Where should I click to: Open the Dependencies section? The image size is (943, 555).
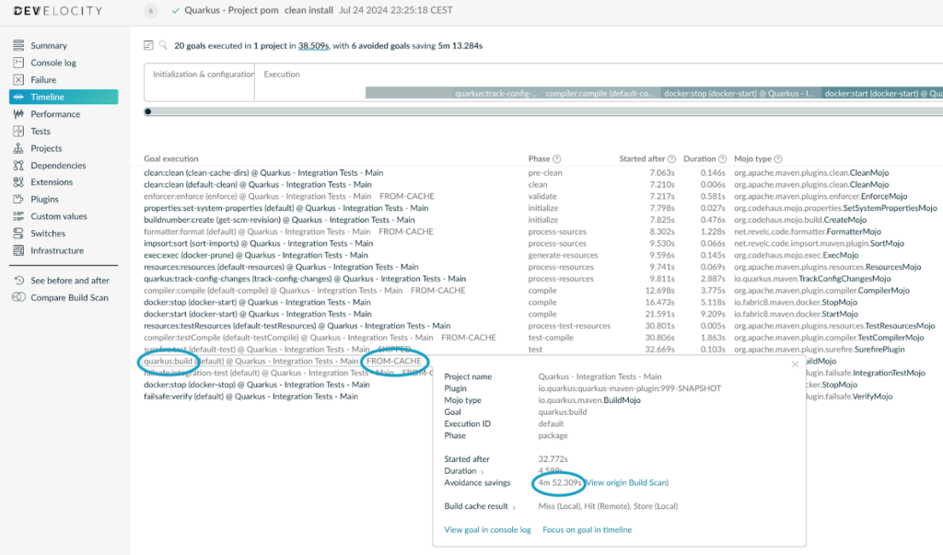coord(57,166)
